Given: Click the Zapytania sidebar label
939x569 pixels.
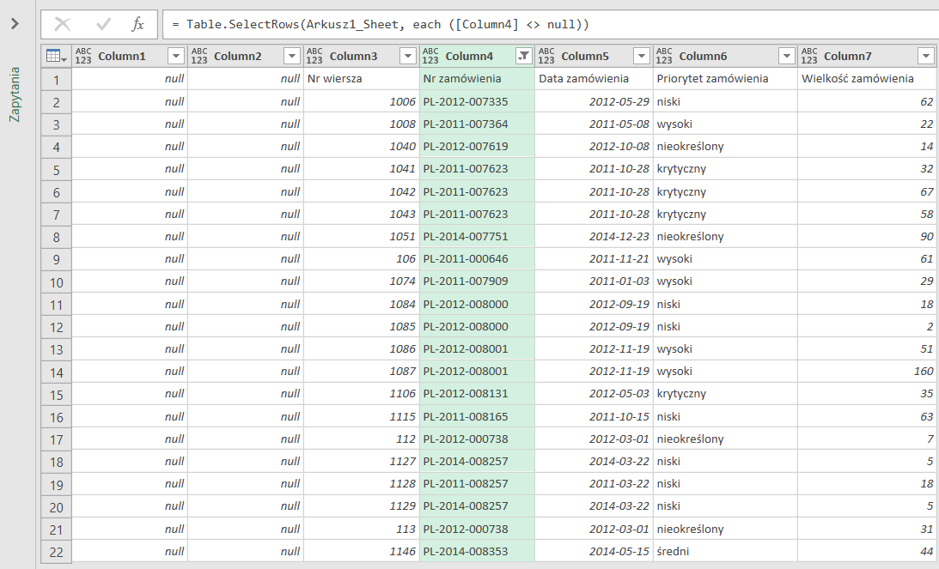Looking at the screenshot, I should click(15, 94).
